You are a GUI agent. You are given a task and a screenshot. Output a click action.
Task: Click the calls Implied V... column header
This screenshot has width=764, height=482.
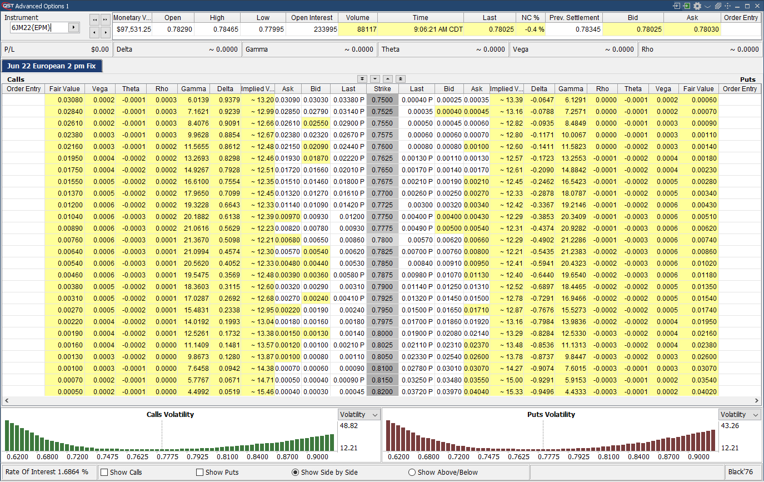[257, 89]
